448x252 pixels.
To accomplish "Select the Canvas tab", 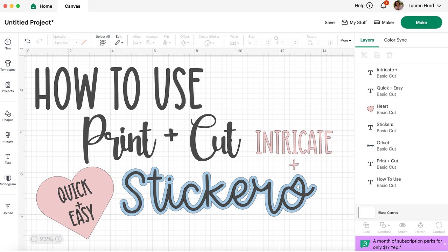I will (x=73, y=6).
